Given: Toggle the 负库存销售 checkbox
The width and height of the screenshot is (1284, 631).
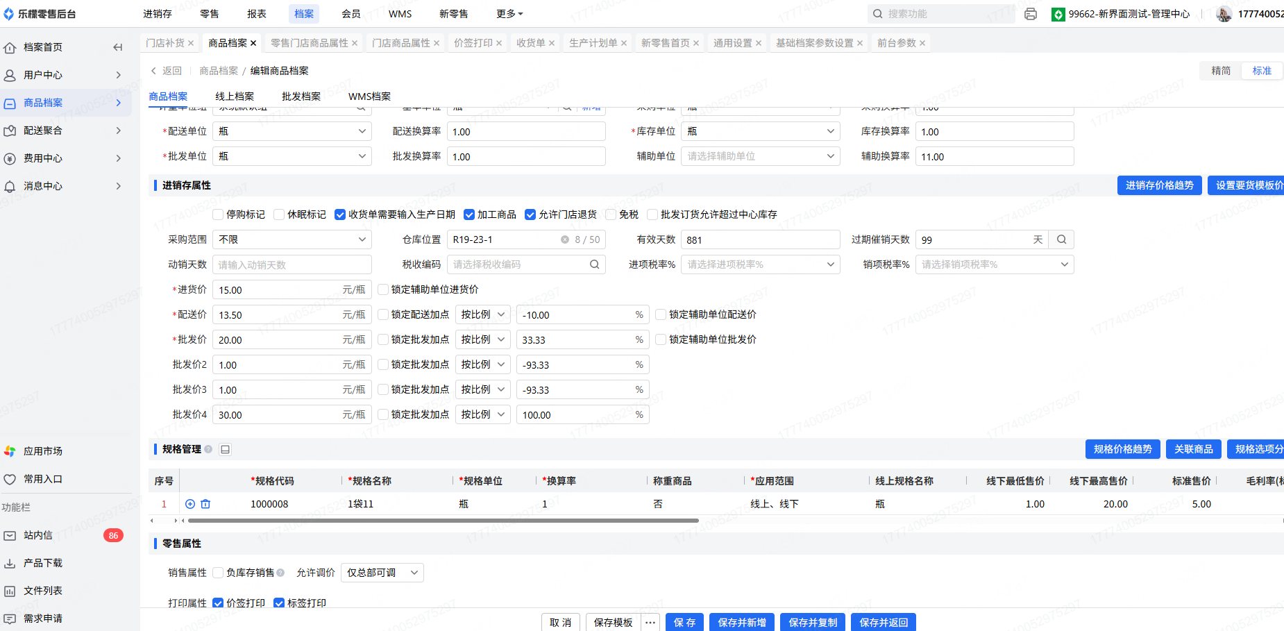Looking at the screenshot, I should click(218, 573).
